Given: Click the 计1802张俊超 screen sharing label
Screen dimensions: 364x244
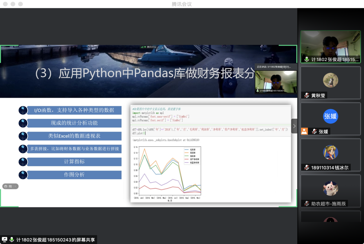Looking at the screenshot, I should pos(55,240).
